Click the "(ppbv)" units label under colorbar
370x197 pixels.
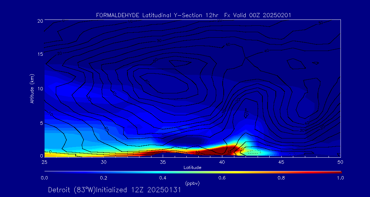coord(193,183)
